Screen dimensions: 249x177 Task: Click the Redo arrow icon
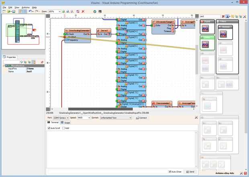[x=37, y=11]
